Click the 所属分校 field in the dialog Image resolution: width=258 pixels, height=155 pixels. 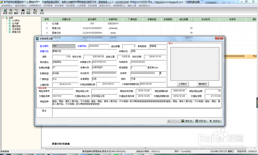(84, 51)
